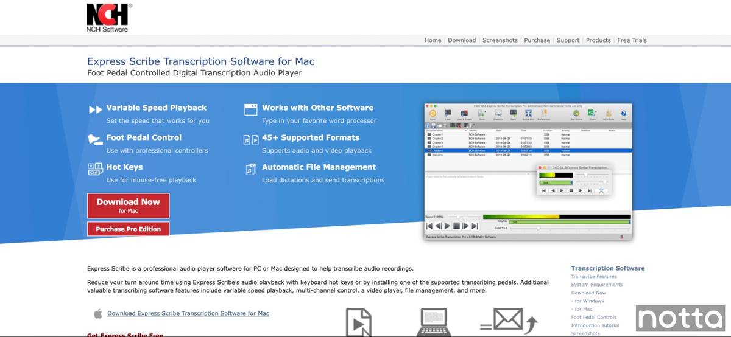The width and height of the screenshot is (731, 337).
Task: Click the Buy Online toolbar icon in the app screenshot
Action: point(576,114)
